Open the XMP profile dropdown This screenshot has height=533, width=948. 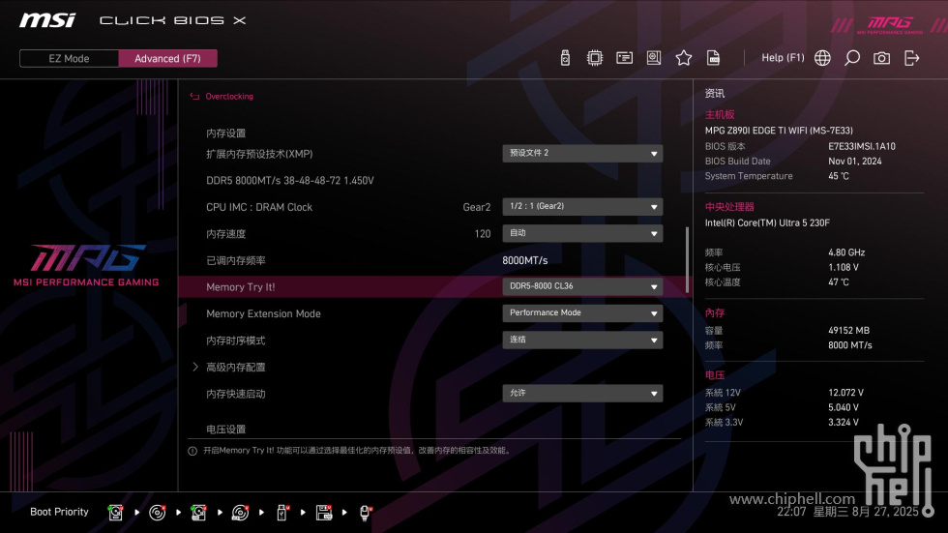coord(582,154)
